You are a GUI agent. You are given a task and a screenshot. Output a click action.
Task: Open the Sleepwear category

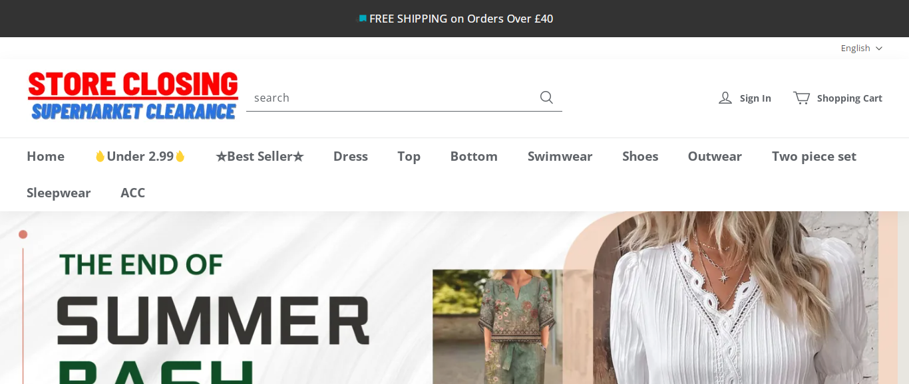click(x=59, y=193)
